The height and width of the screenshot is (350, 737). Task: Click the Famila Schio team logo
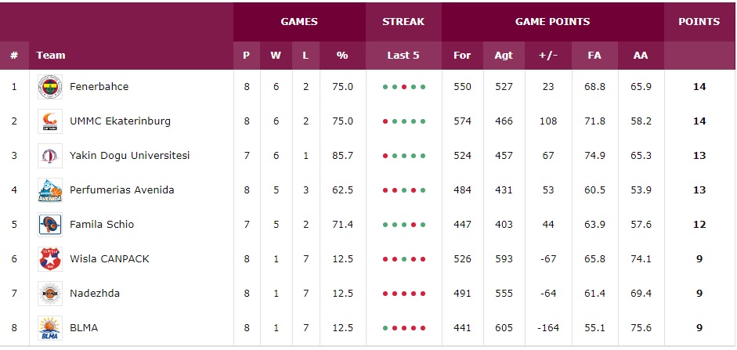(x=50, y=225)
